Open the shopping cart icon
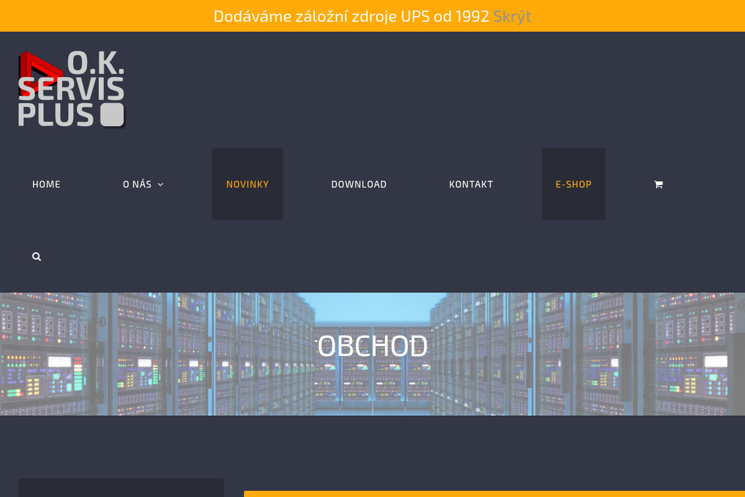 click(x=658, y=185)
